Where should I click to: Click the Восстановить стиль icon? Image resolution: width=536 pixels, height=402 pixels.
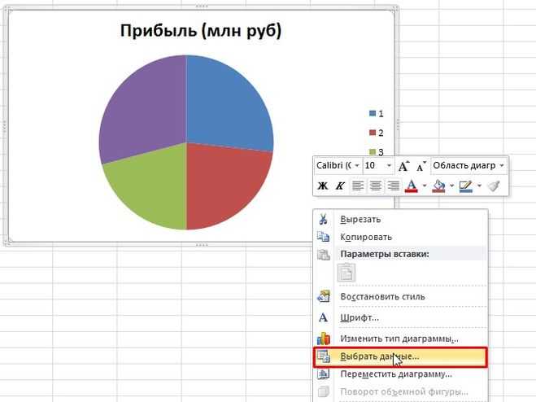click(324, 296)
